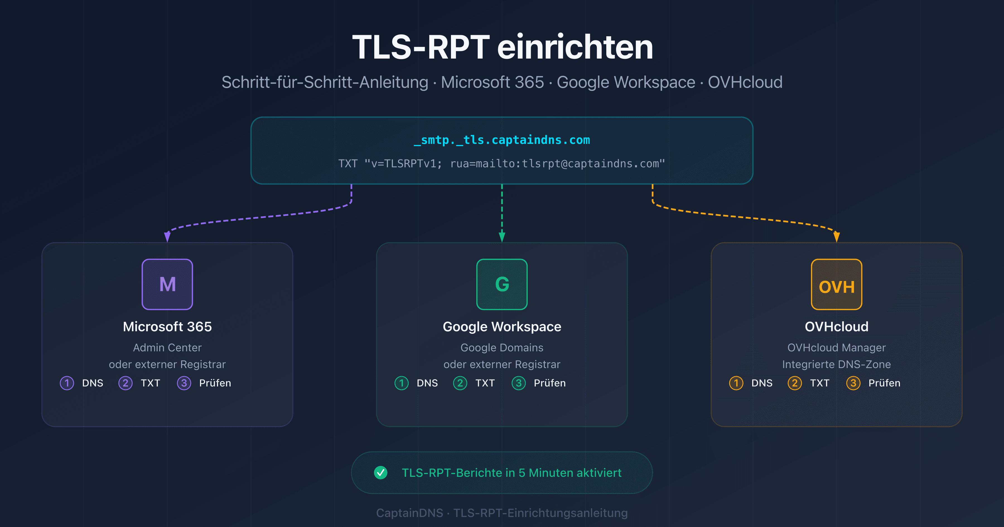Select the TXT record value text
1004x527 pixels.
pyautogui.click(x=502, y=164)
